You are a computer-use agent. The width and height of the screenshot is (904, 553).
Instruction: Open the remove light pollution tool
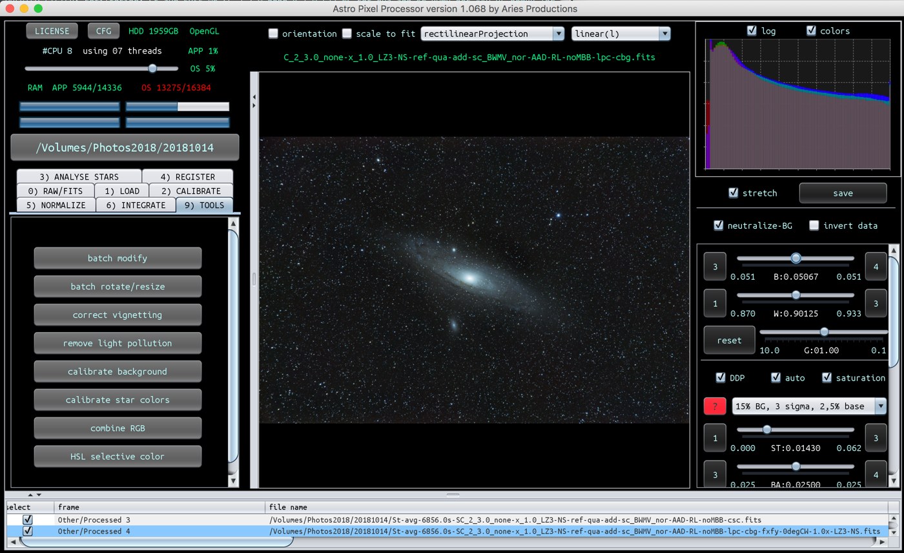[x=118, y=343]
